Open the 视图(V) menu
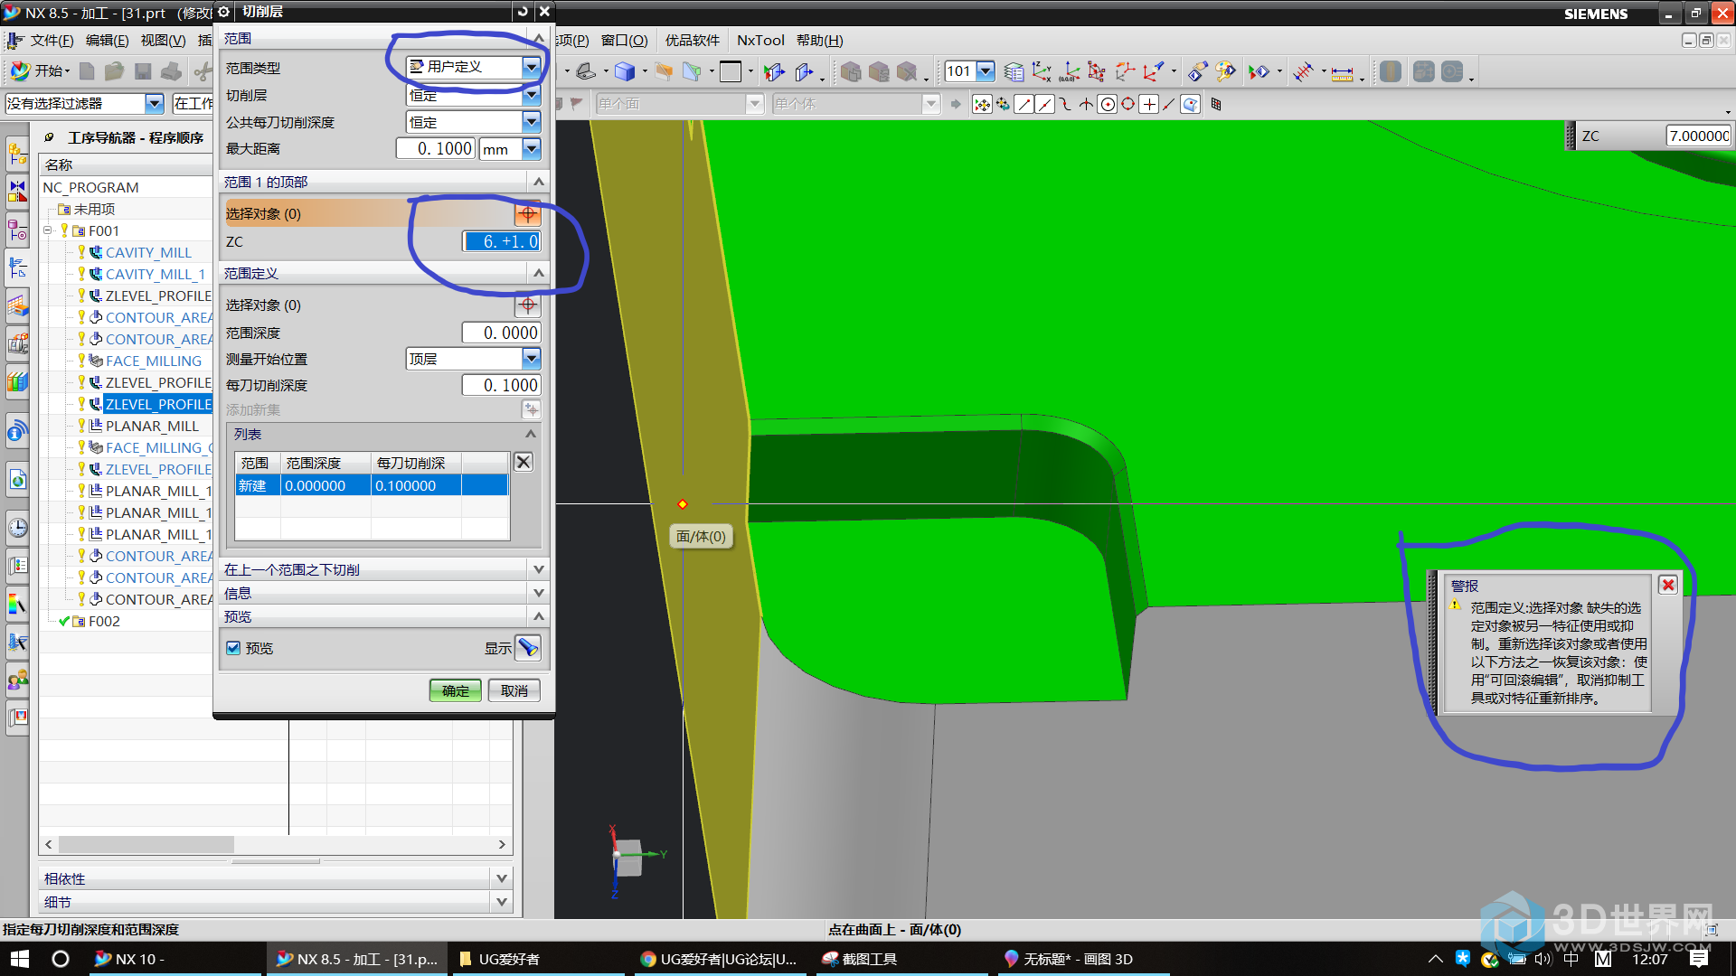This screenshot has width=1736, height=976. tap(163, 41)
